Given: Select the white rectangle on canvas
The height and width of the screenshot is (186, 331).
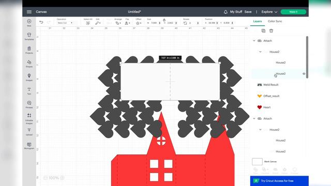Looking at the screenshot, I should click(x=170, y=82).
